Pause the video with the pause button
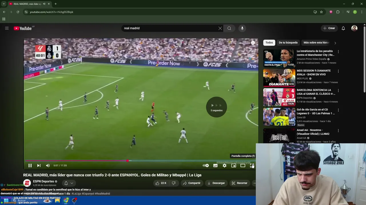 tap(30, 165)
